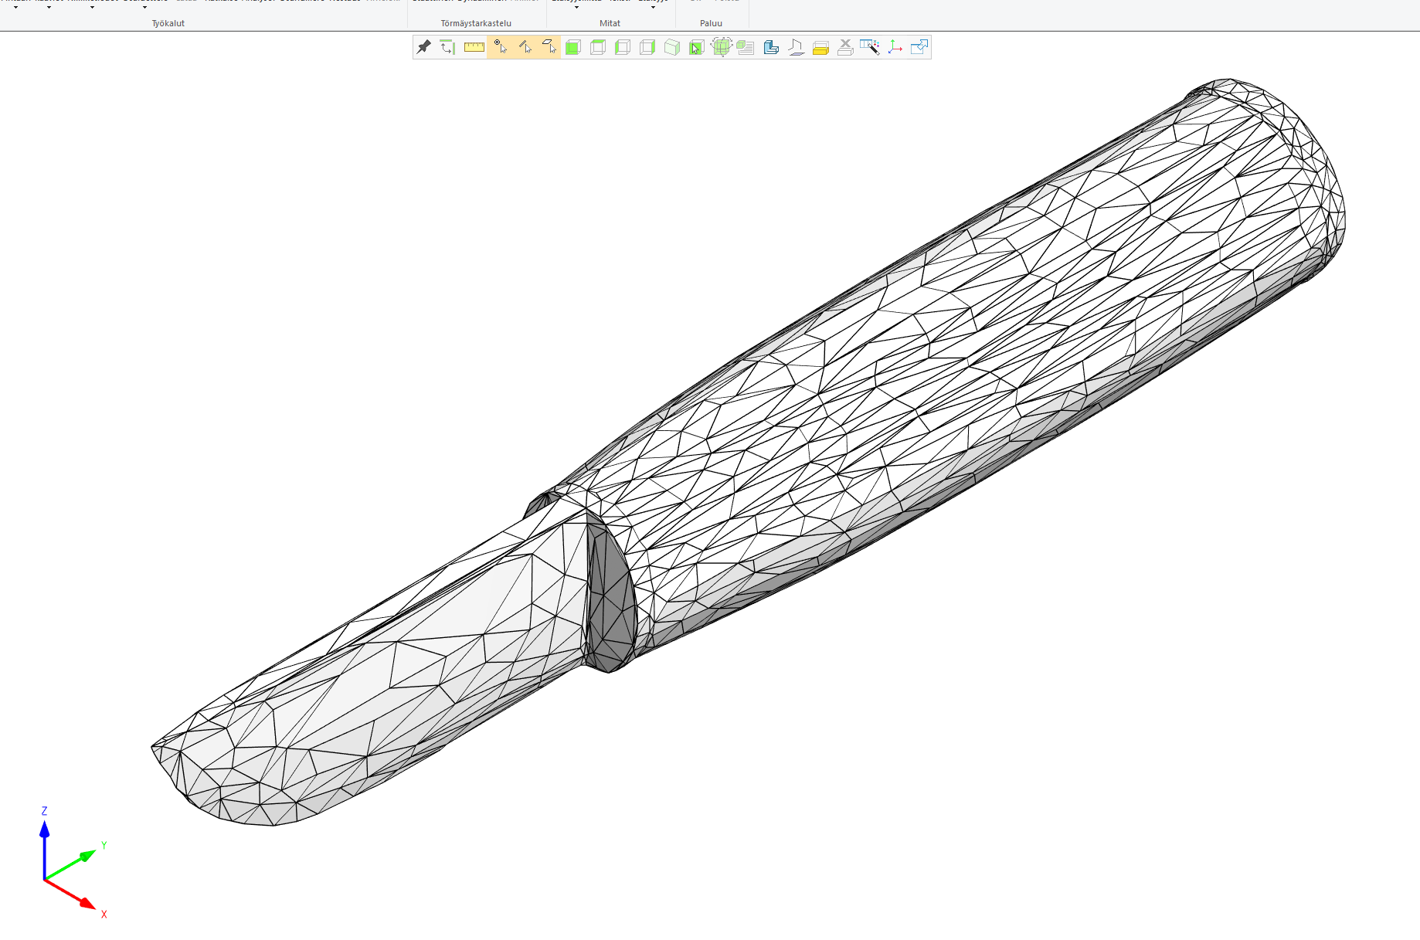This screenshot has width=1420, height=940.
Task: Activate the magic wand selection tool
Action: (x=872, y=46)
